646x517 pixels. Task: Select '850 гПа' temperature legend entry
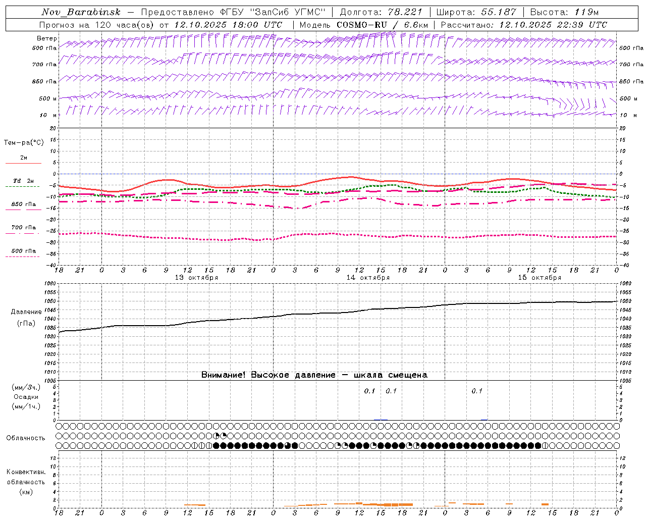tap(24, 204)
